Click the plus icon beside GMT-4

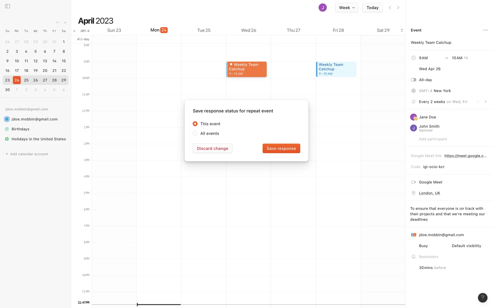coord(74,31)
